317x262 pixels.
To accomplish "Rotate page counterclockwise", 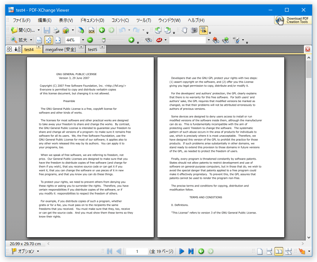I will tap(158, 30).
